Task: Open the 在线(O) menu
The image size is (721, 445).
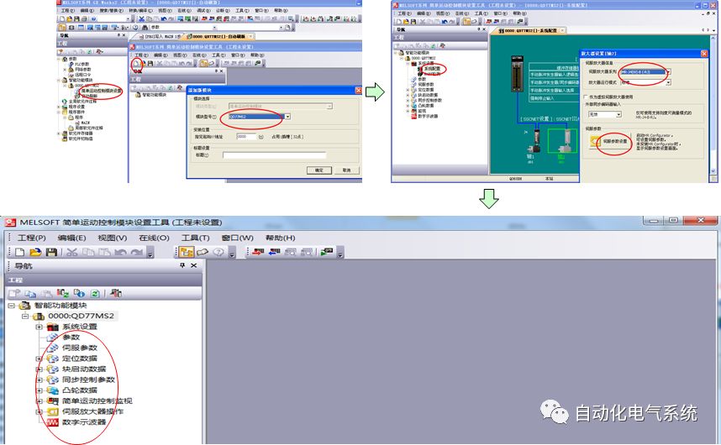Action: pyautogui.click(x=155, y=238)
